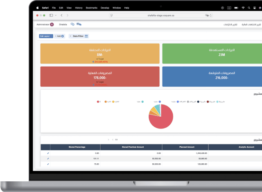Click the Apple logo in menu bar

(x=37, y=8)
